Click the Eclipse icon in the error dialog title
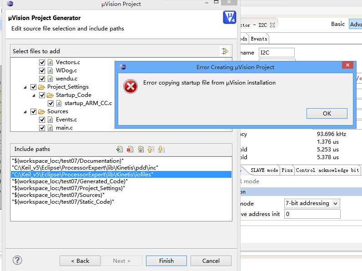 (123, 67)
